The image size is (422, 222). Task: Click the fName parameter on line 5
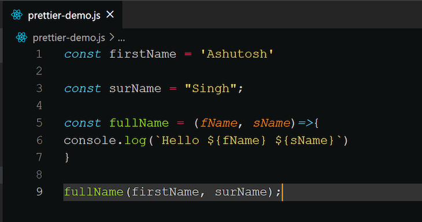[x=219, y=123]
